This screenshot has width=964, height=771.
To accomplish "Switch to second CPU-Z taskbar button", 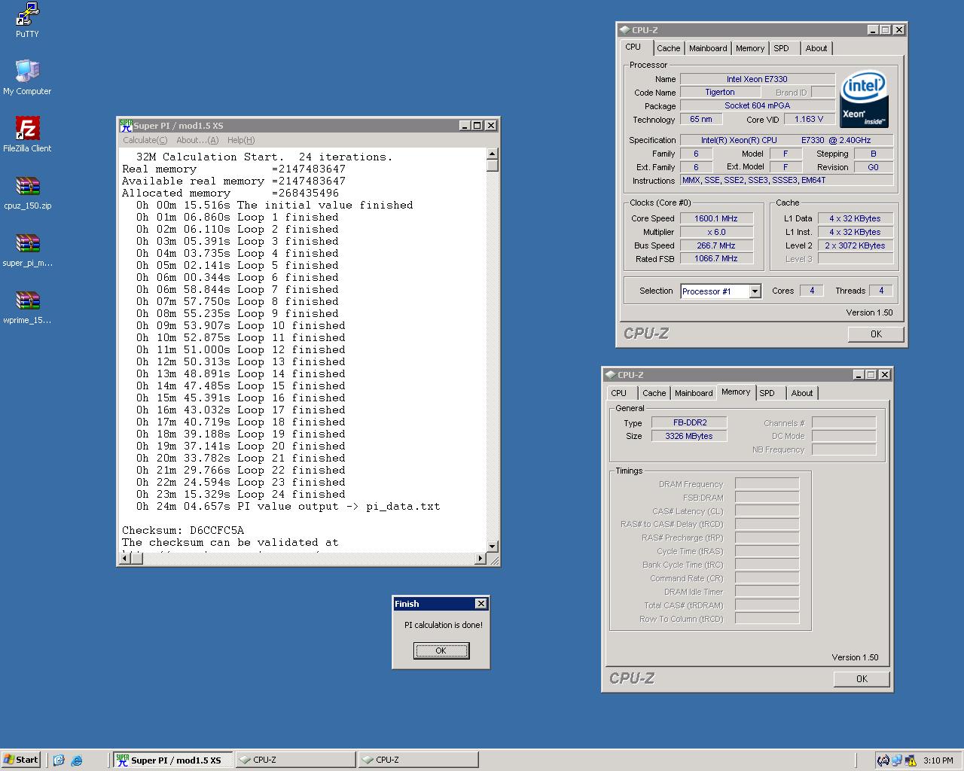I will coord(418,760).
